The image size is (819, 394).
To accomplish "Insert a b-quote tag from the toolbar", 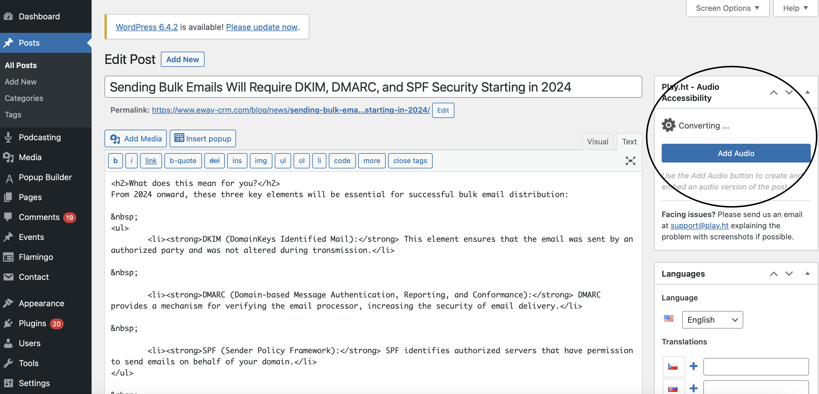I will click(x=183, y=161).
